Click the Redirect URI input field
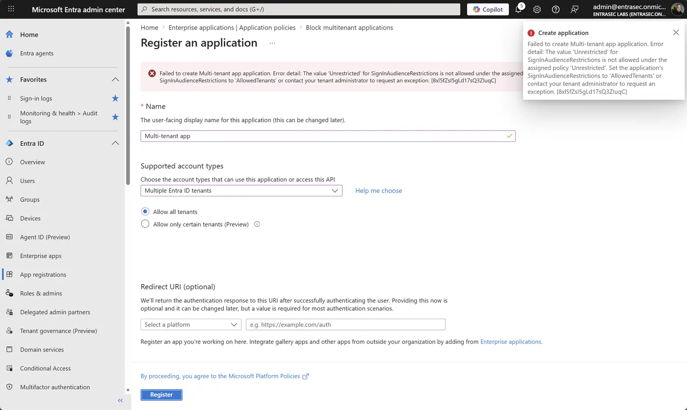This screenshot has width=687, height=410. click(x=345, y=325)
